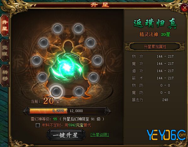This screenshot has width=188, height=147.
Task: Click the leftmost middle star orb
Action: tap(36, 60)
